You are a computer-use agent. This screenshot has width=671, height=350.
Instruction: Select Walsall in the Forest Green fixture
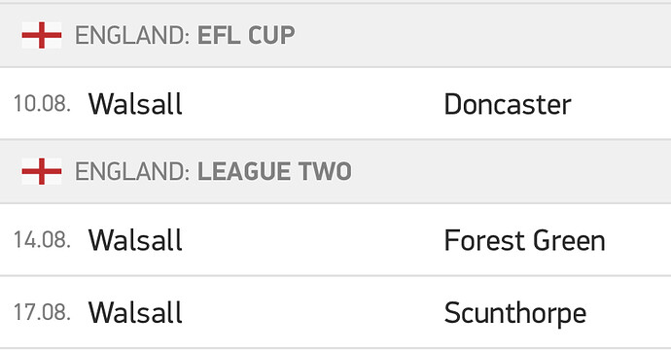(x=135, y=239)
